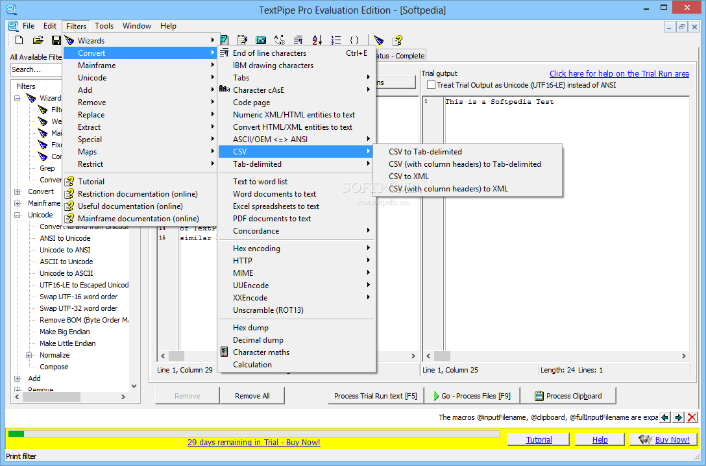Select 'Make Big Endian' tree item
The image size is (706, 466).
pos(64,332)
